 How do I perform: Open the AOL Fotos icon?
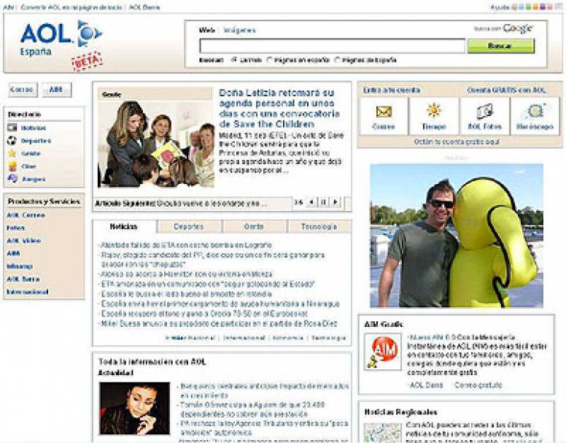tap(484, 112)
